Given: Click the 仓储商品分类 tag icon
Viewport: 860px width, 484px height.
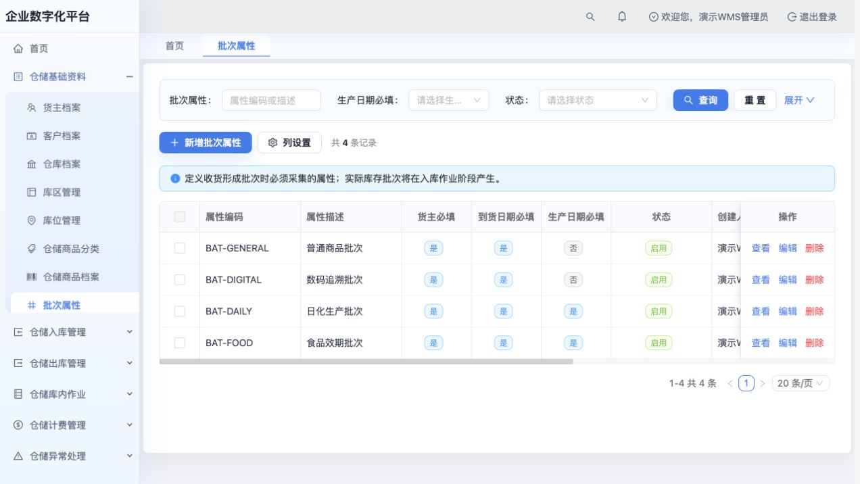Looking at the screenshot, I should (x=32, y=249).
